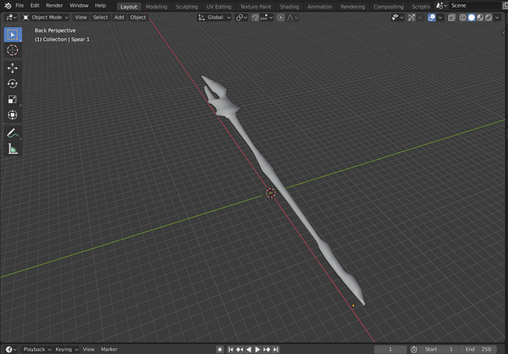
Task: Toggle snapping magnet on
Action: 255,18
